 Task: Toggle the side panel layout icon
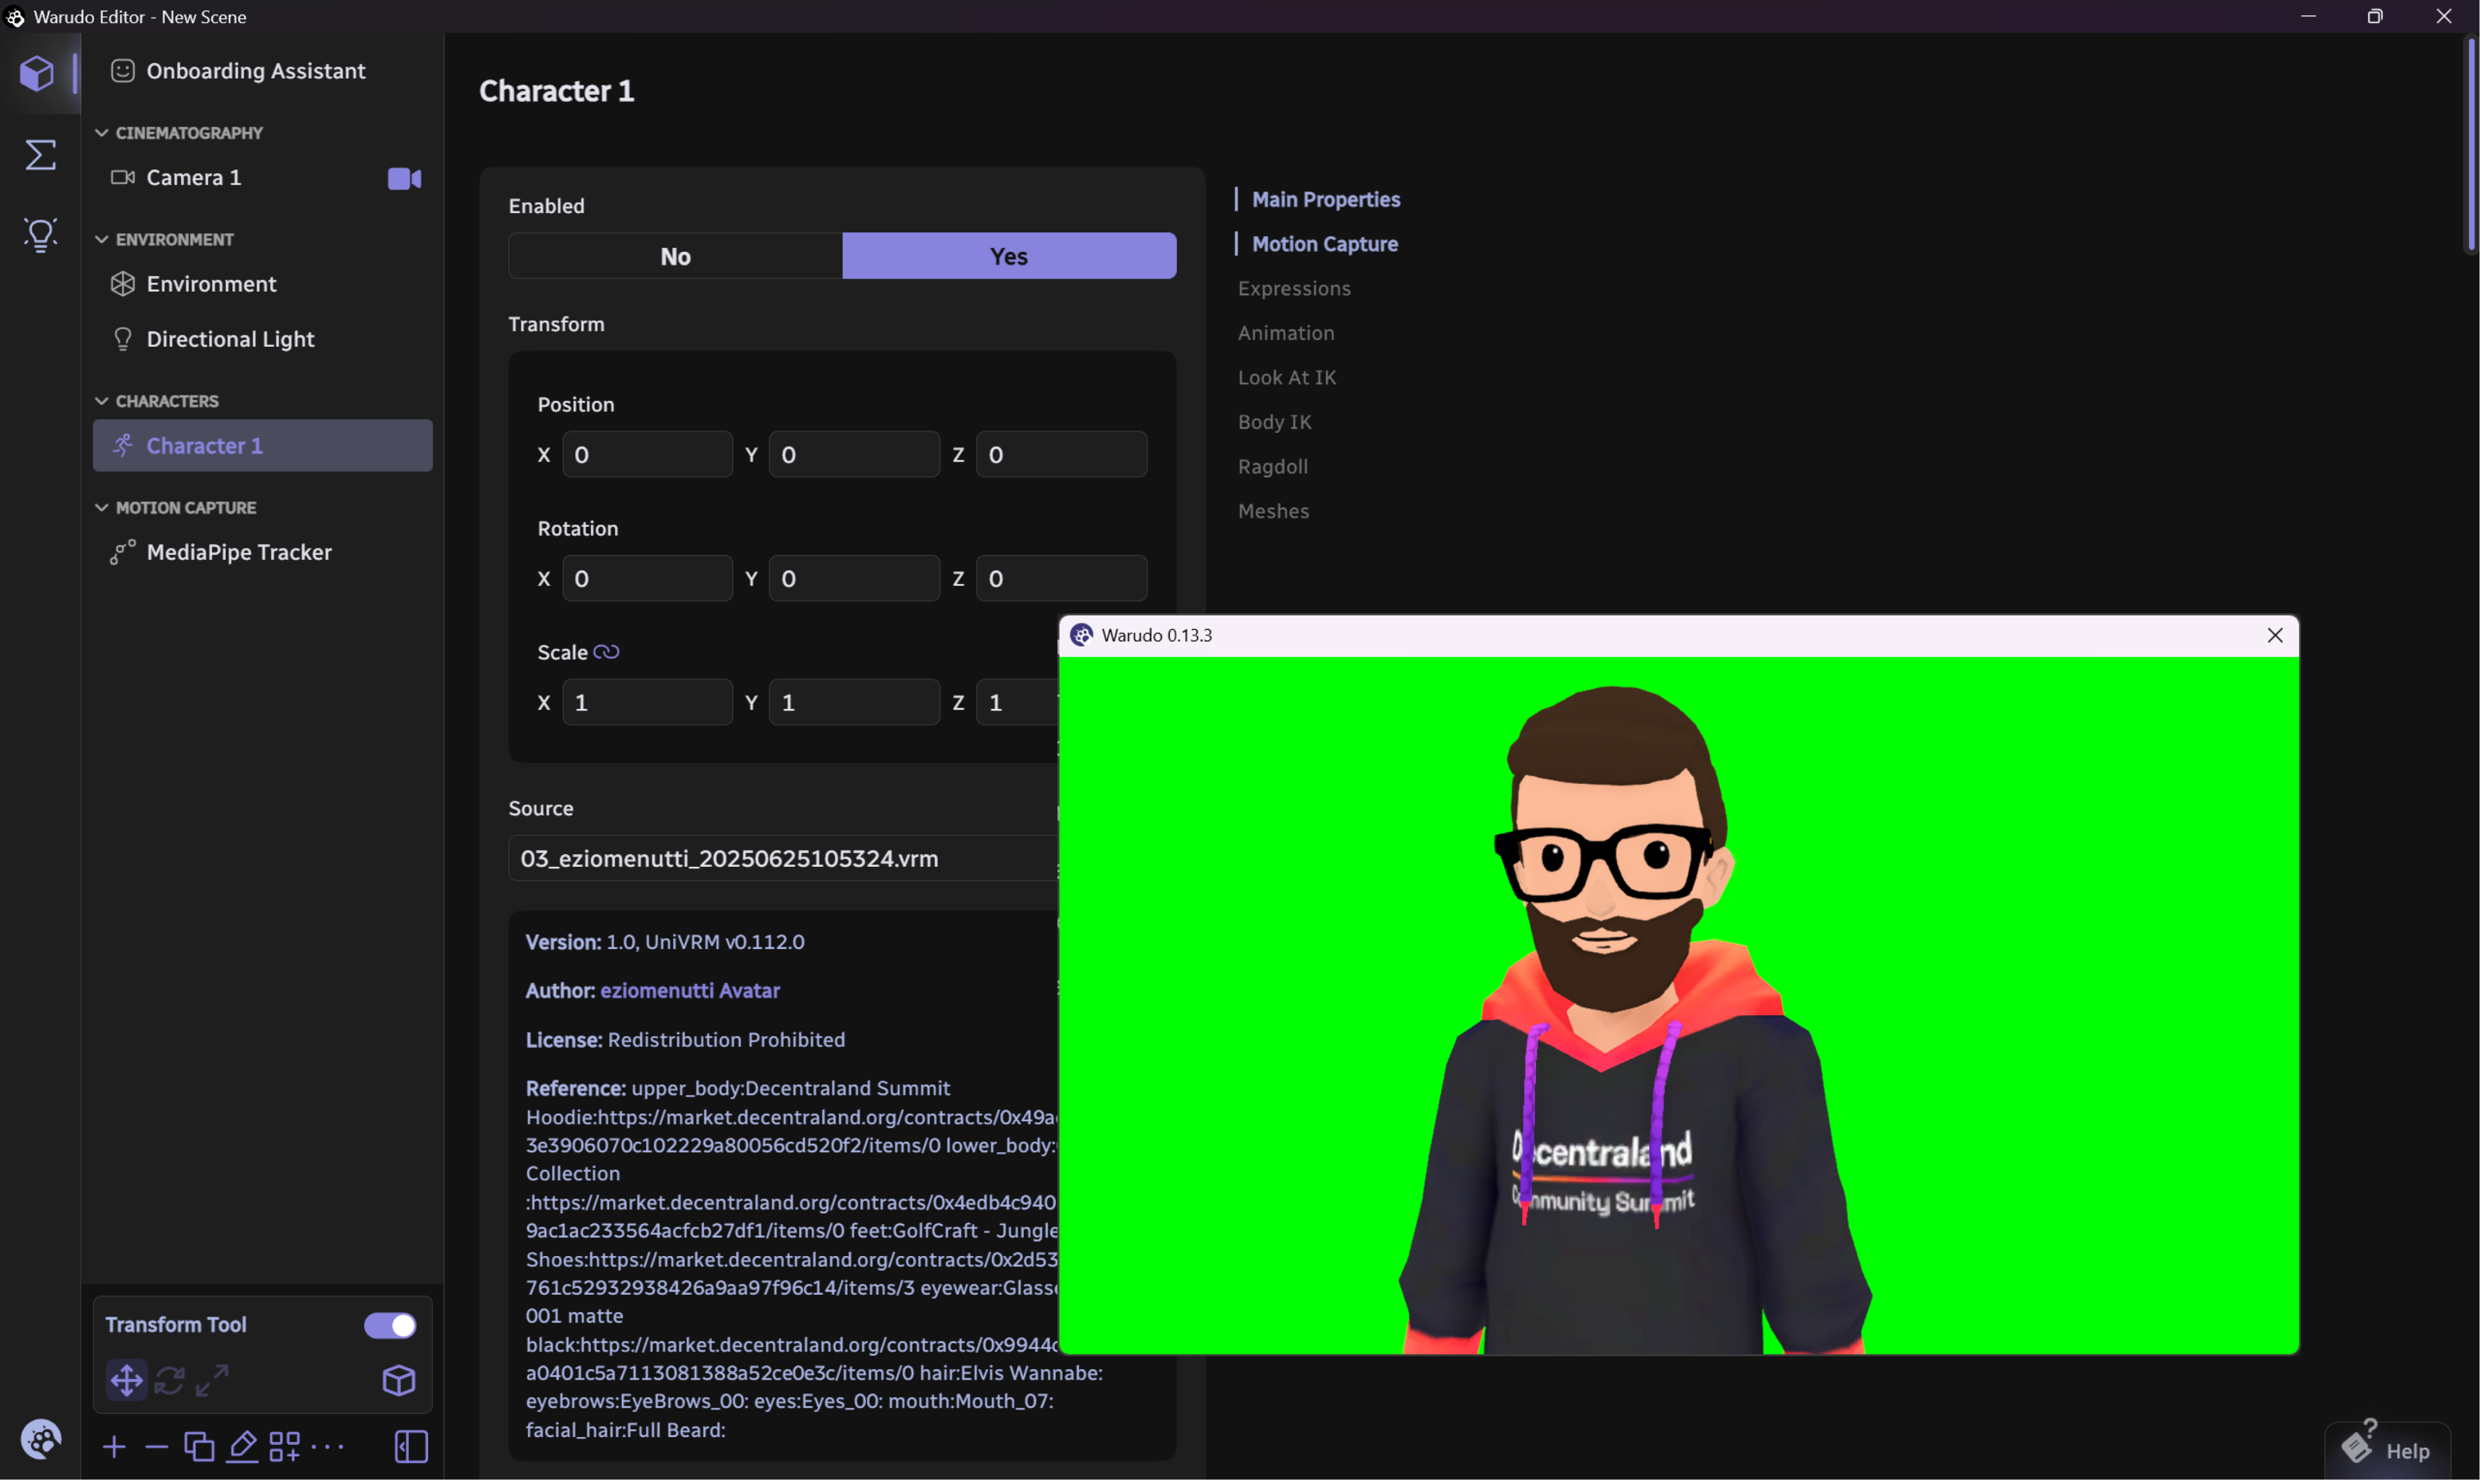[411, 1446]
